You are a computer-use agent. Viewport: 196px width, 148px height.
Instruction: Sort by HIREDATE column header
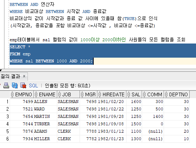(112, 94)
